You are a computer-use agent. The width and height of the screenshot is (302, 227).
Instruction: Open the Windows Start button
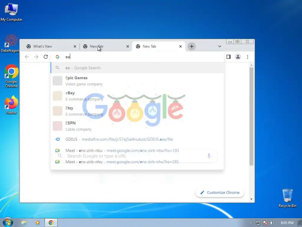click(8, 222)
